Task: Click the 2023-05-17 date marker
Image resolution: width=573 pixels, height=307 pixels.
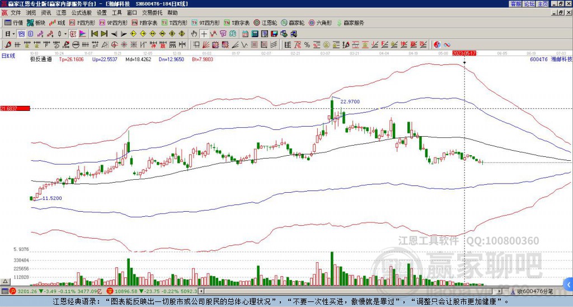Action: tap(464, 53)
